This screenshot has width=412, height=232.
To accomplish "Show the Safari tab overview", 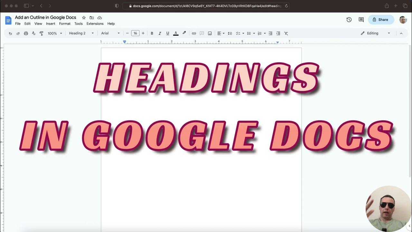I will tap(405, 6).
